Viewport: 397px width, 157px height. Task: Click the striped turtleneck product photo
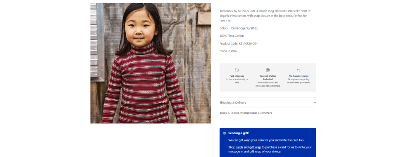150,63
